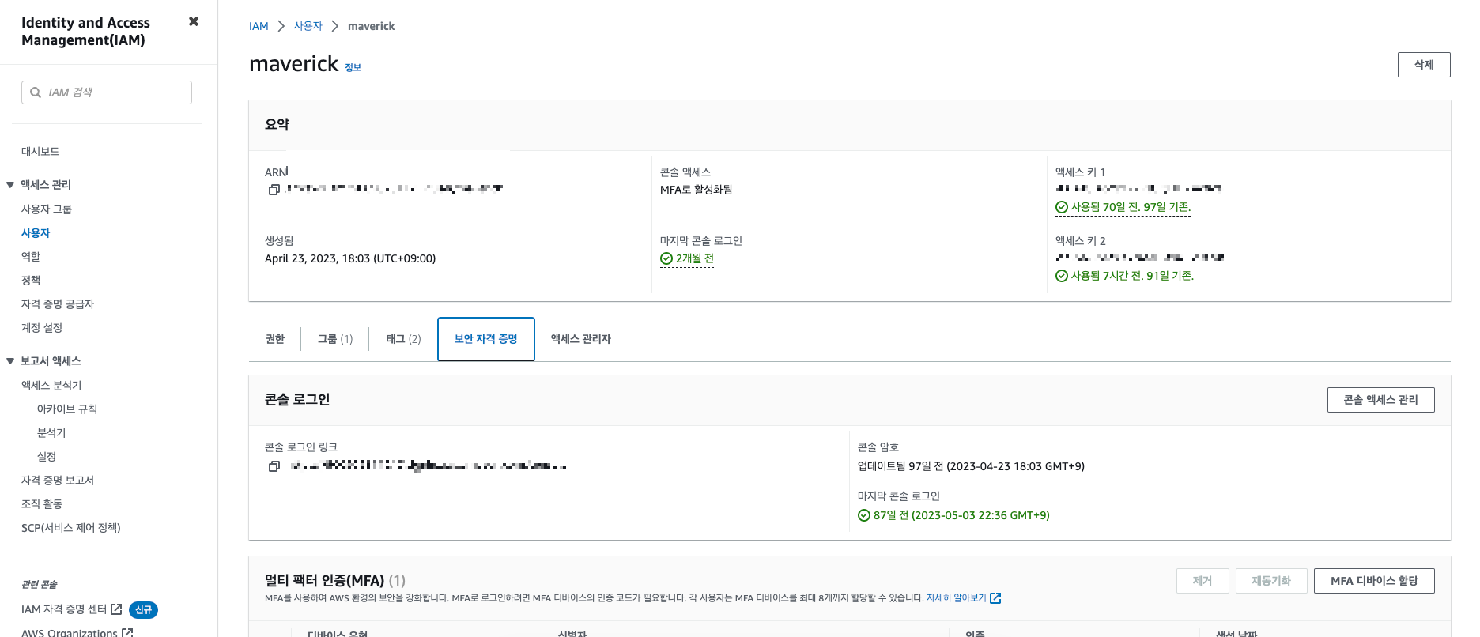The image size is (1480, 637).
Task: Switch to the 태그 (2) tab
Action: click(x=403, y=339)
